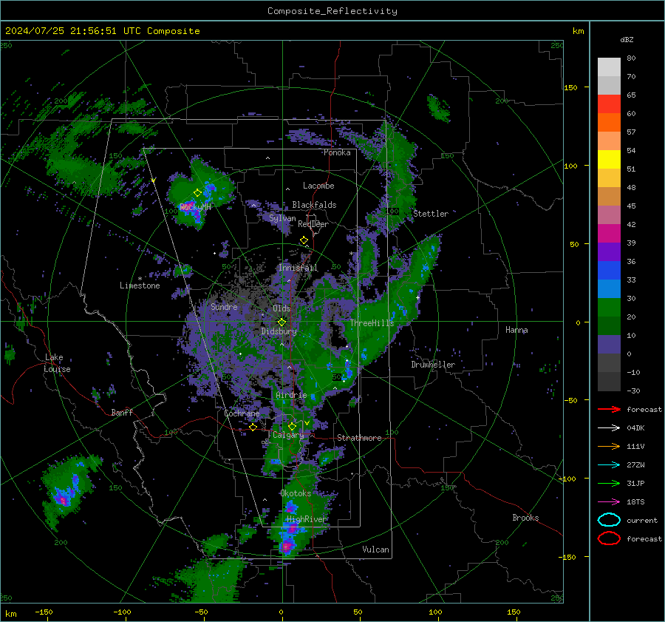Click the red forecast ellipse legend icon

click(x=609, y=538)
